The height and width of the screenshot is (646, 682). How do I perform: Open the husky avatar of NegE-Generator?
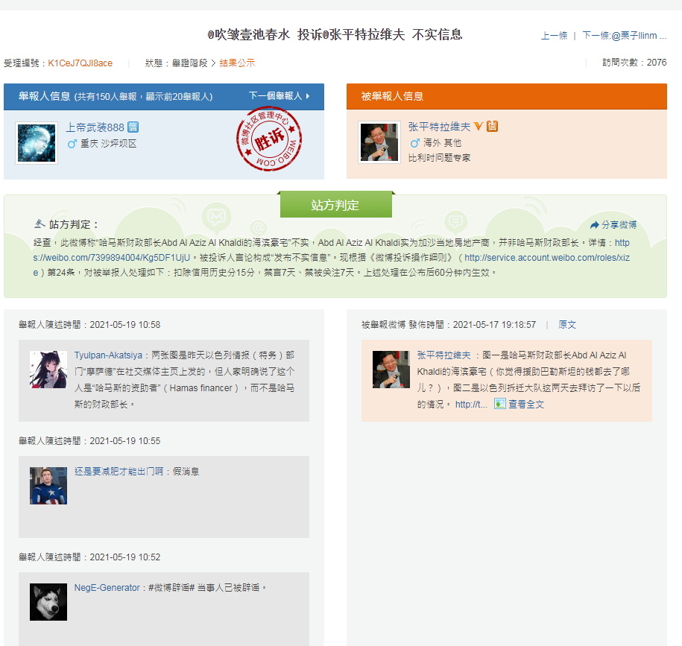tap(48, 601)
